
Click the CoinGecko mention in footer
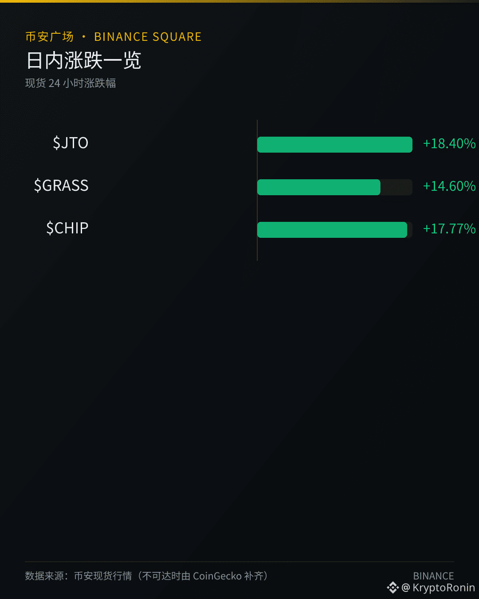[x=217, y=576]
